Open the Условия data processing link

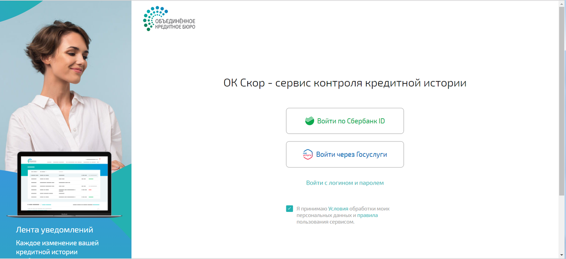[338, 208]
